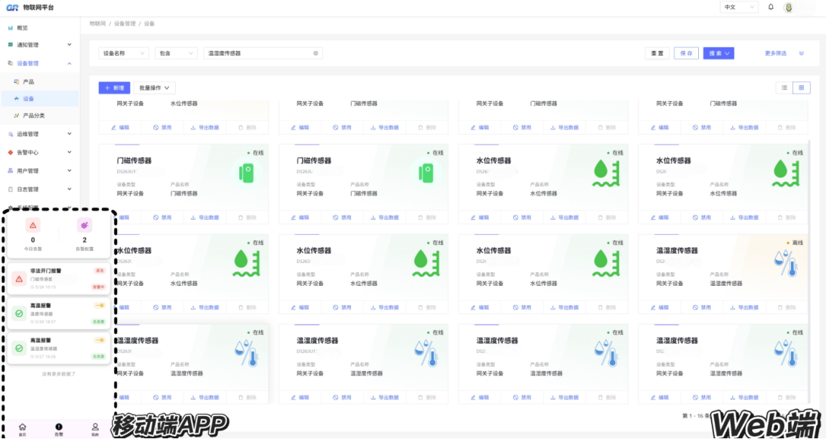The image size is (826, 439).
Task: Click the 告警中 status tag
Action: pos(98,287)
